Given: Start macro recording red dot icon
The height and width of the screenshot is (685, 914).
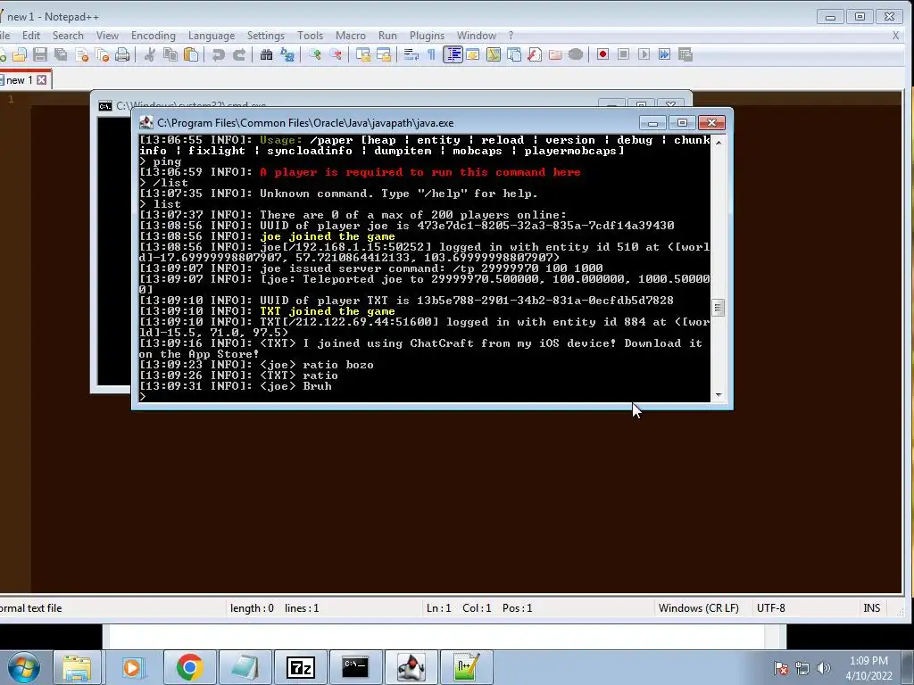Looking at the screenshot, I should pos(602,54).
